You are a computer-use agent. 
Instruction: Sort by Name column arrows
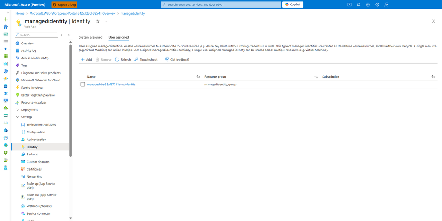pyautogui.click(x=198, y=77)
